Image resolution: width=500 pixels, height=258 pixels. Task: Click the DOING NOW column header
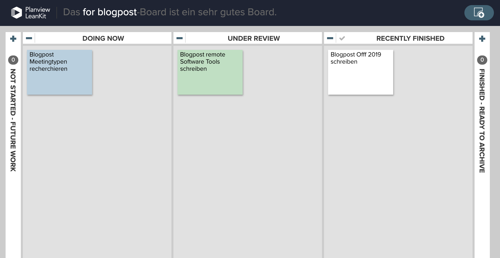pos(103,38)
